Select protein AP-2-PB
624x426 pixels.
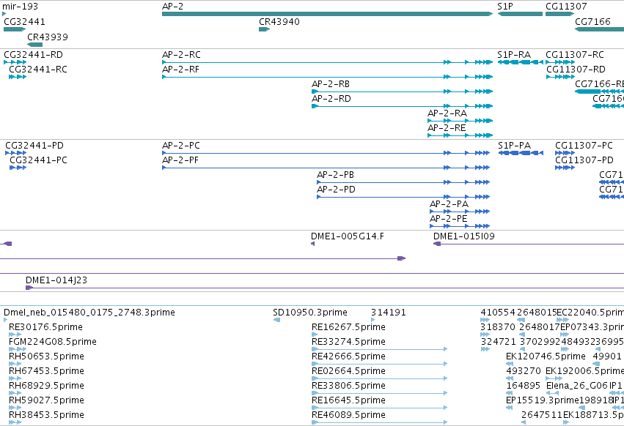pos(403,182)
